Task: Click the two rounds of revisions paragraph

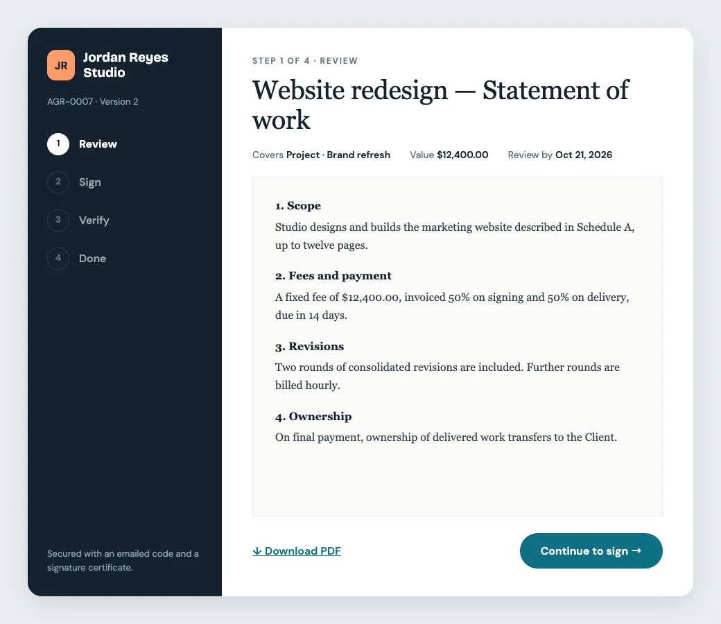Action: [x=447, y=376]
